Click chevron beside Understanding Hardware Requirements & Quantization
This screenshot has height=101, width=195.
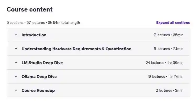pyautogui.click(x=16, y=49)
